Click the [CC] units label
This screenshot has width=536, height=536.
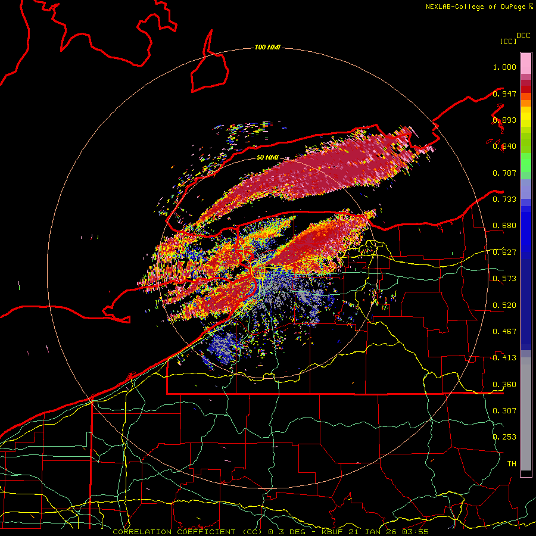coord(508,41)
